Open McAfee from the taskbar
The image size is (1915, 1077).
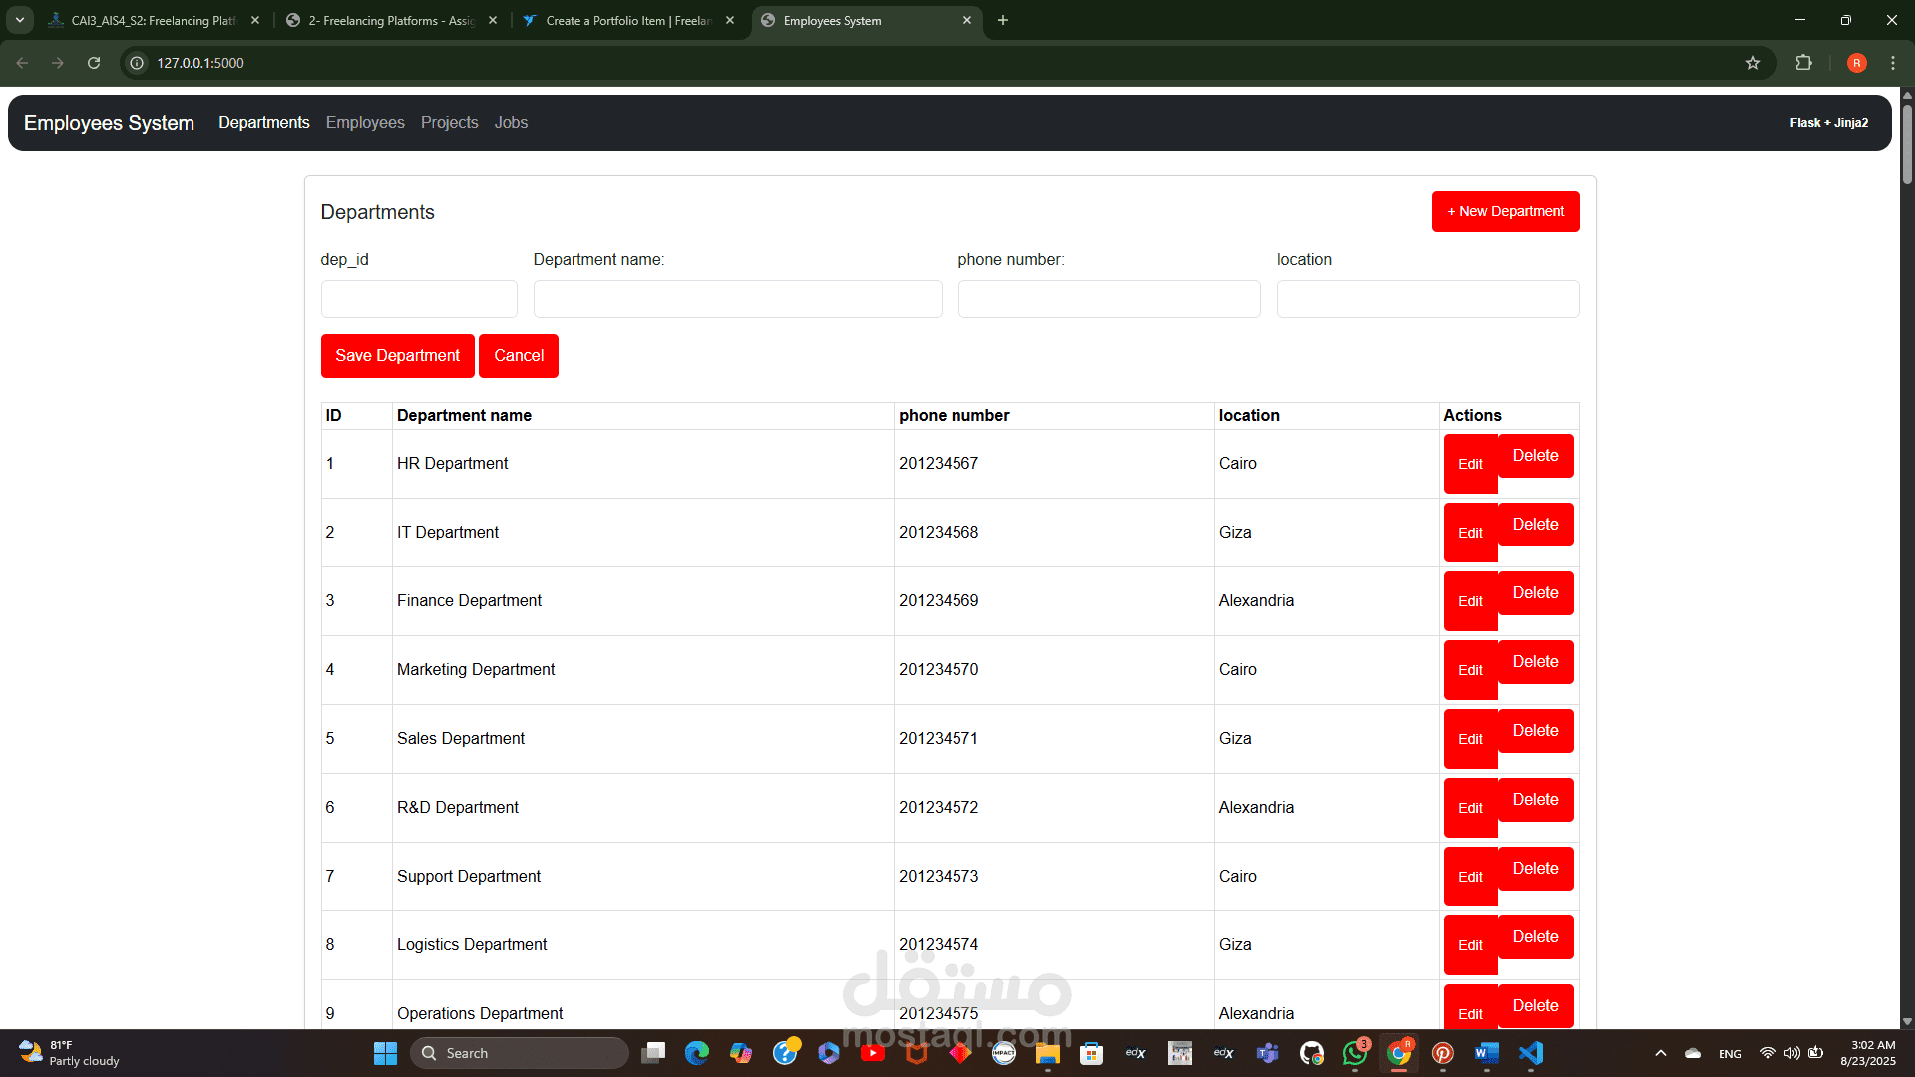point(917,1053)
